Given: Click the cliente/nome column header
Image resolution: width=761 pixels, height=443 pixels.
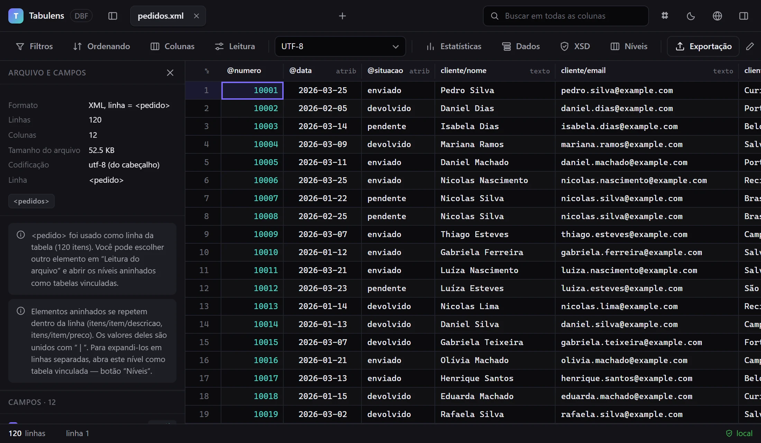Looking at the screenshot, I should pyautogui.click(x=495, y=71).
